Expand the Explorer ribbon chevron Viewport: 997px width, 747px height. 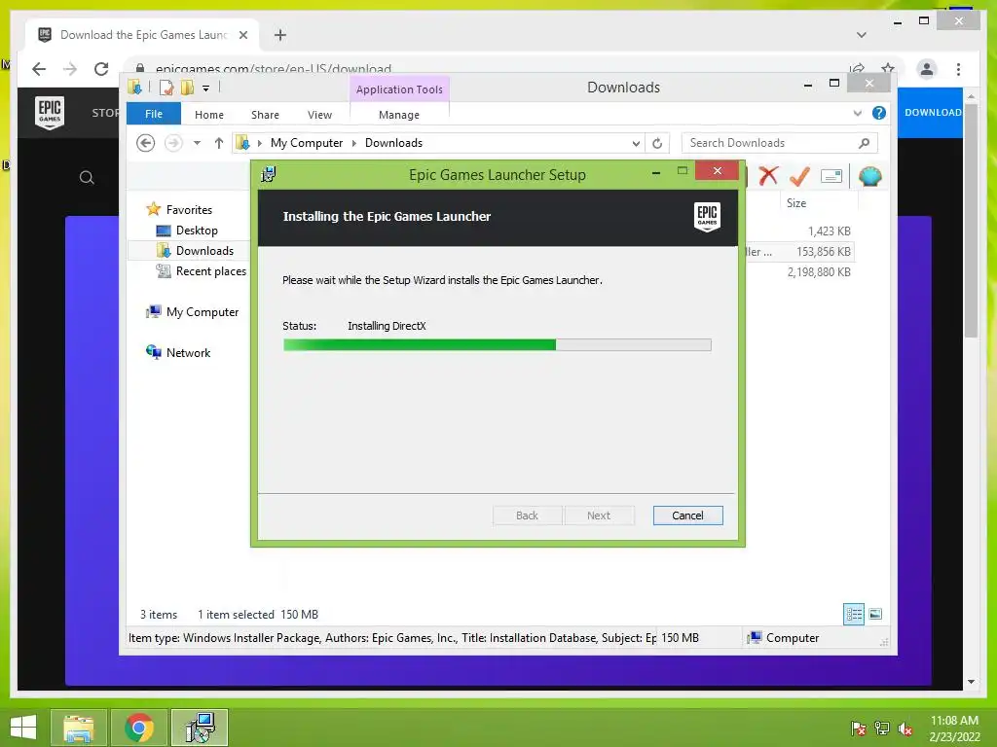coord(857,113)
